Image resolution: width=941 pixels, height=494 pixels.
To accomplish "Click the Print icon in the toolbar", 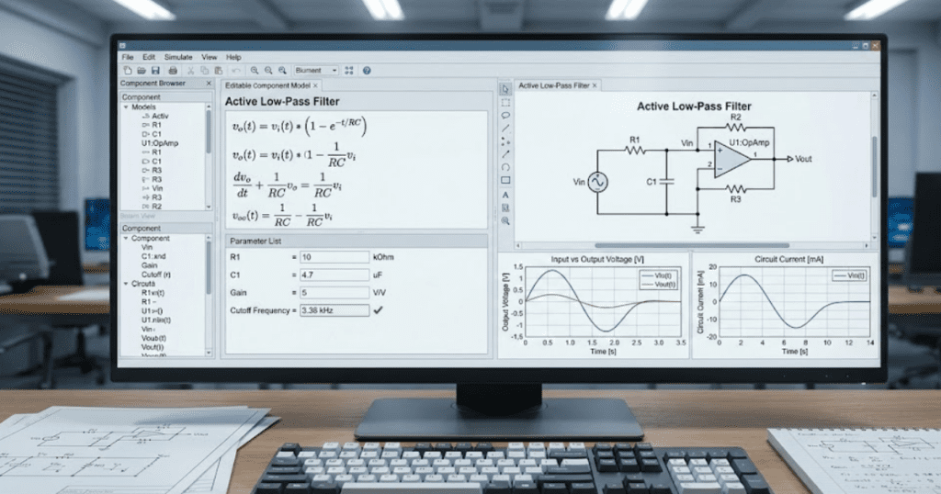I will point(173,71).
